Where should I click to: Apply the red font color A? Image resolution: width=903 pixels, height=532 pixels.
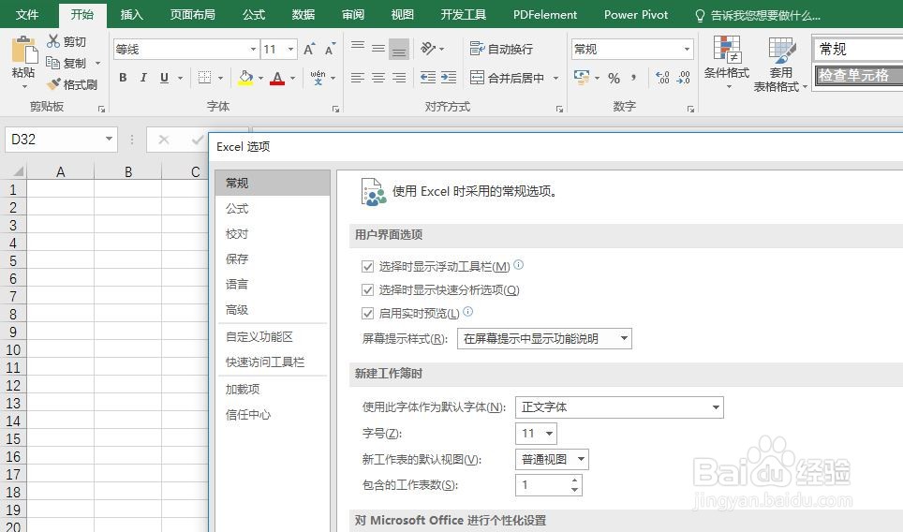[x=277, y=77]
